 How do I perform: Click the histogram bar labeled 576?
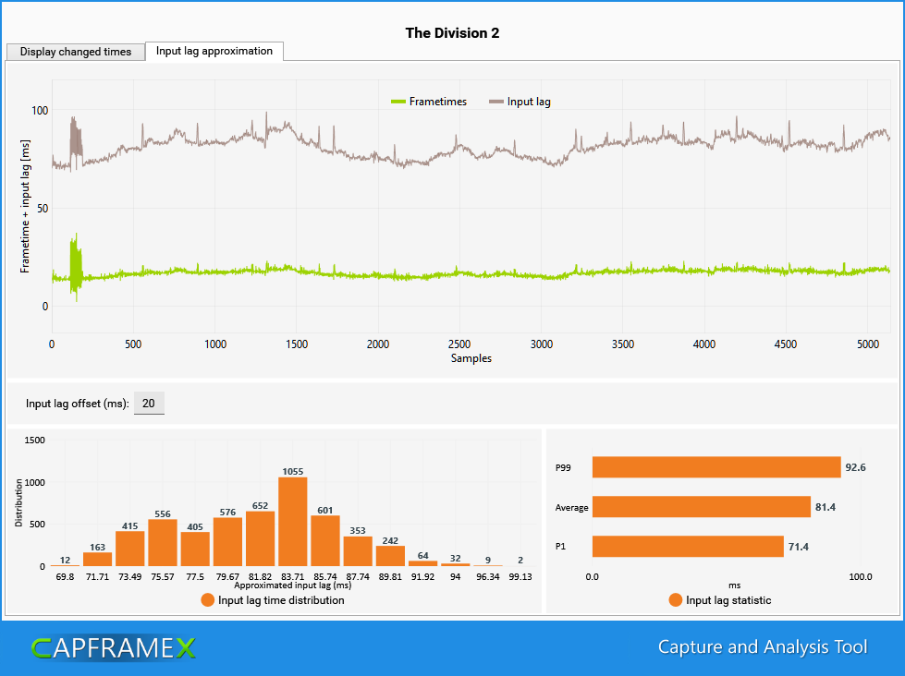(227, 542)
